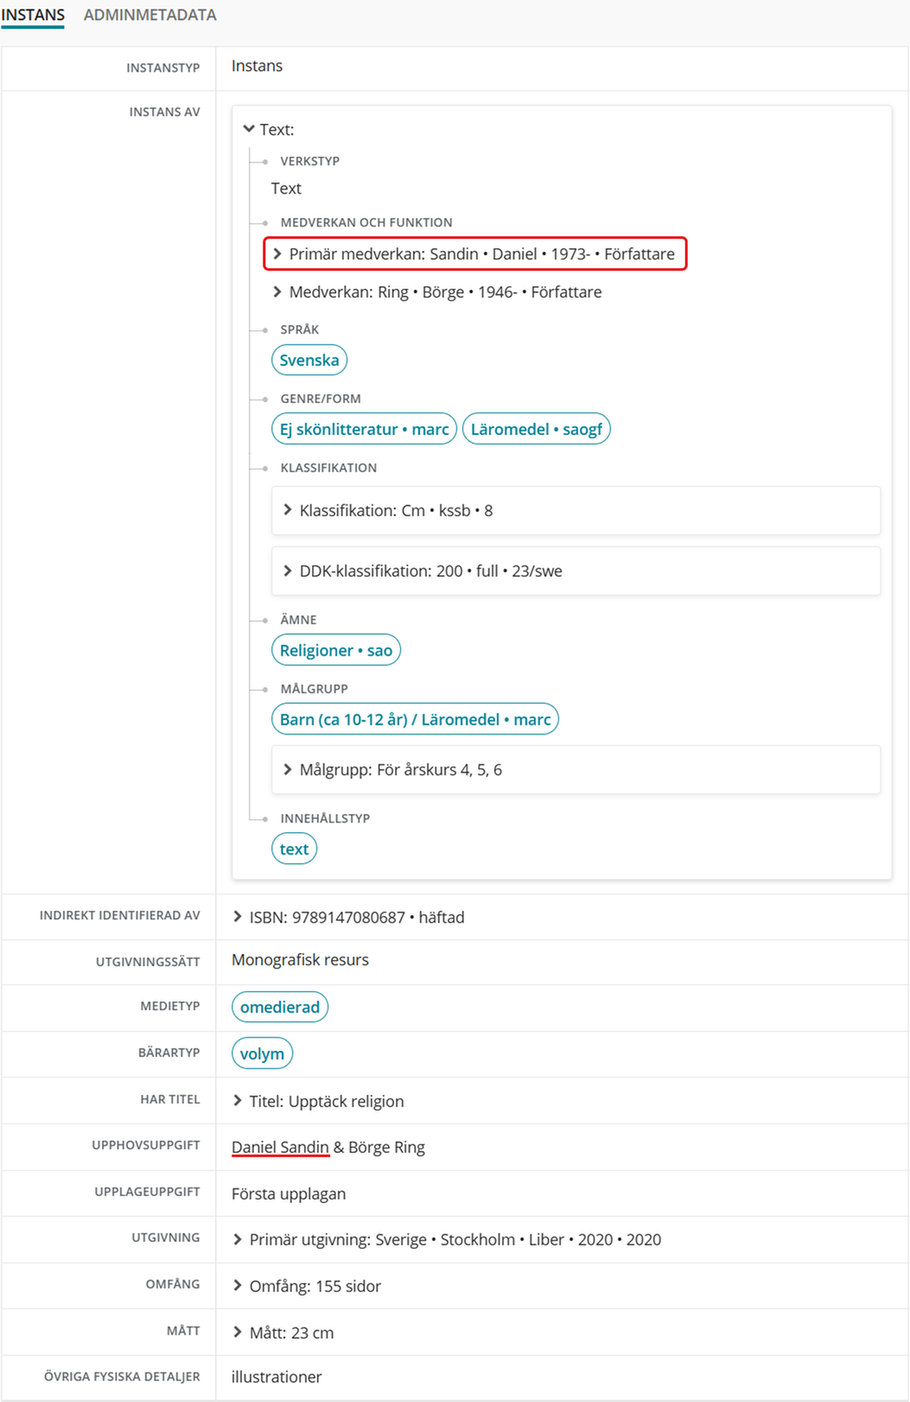Collapse the Text: section

[249, 129]
